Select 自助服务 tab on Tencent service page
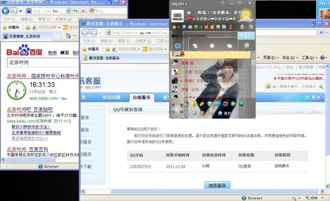The width and height of the screenshot is (330, 201). click(x=142, y=97)
